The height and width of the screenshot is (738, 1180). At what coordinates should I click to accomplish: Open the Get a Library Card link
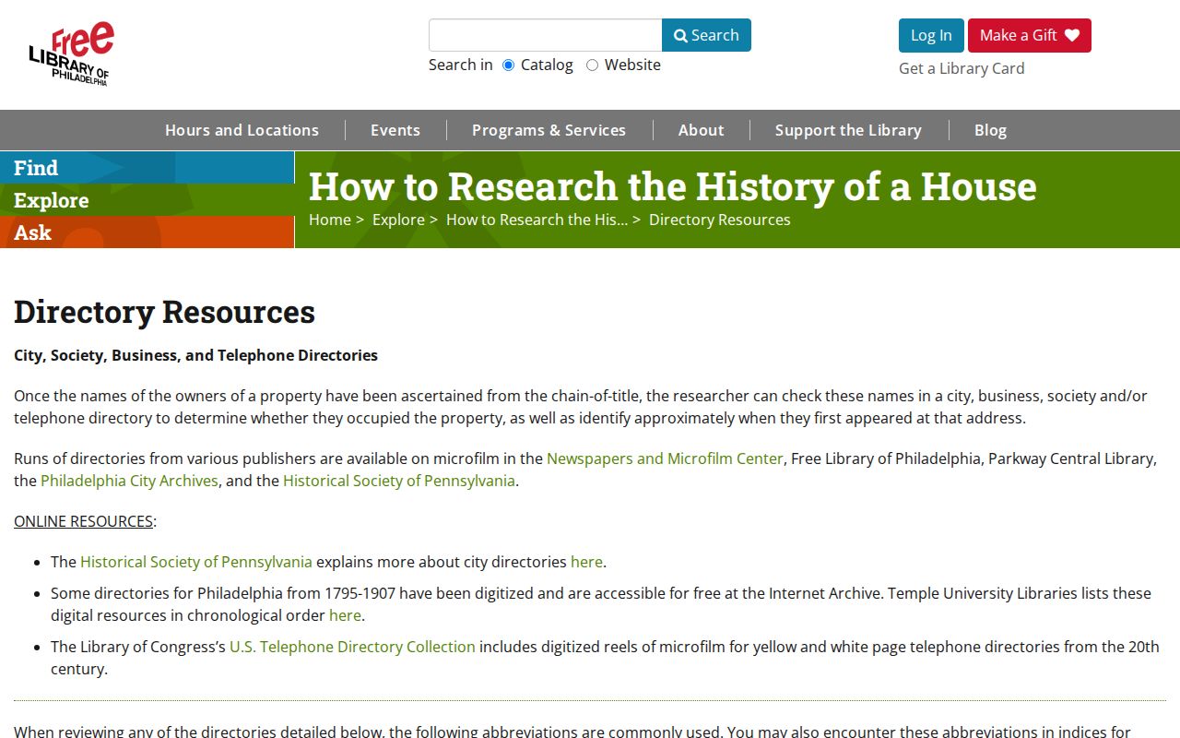click(x=962, y=68)
